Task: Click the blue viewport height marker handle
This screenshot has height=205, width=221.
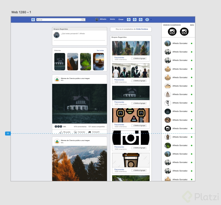Action: (x=8, y=133)
